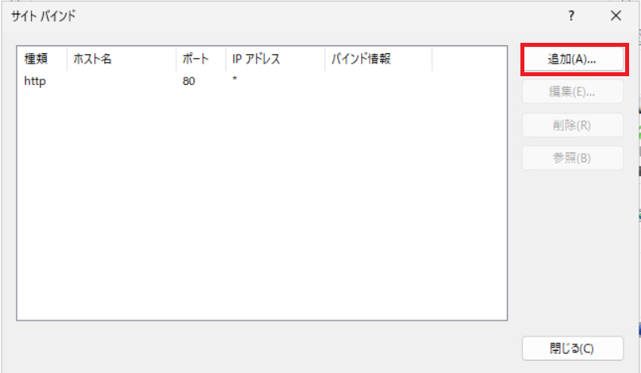Select the port 80 cell
Image resolution: width=641 pixels, height=373 pixels.
click(x=189, y=81)
